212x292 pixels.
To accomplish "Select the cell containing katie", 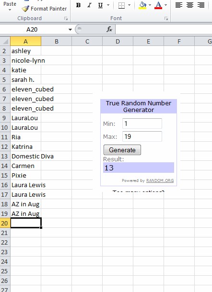I will coord(25,70).
